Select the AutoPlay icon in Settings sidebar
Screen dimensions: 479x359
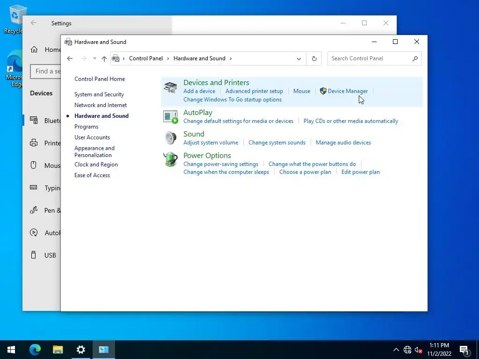click(x=34, y=233)
